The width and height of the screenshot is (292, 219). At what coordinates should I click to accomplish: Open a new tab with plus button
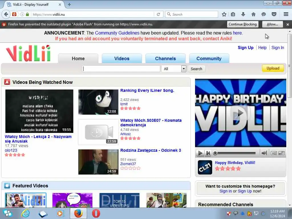[69, 5]
